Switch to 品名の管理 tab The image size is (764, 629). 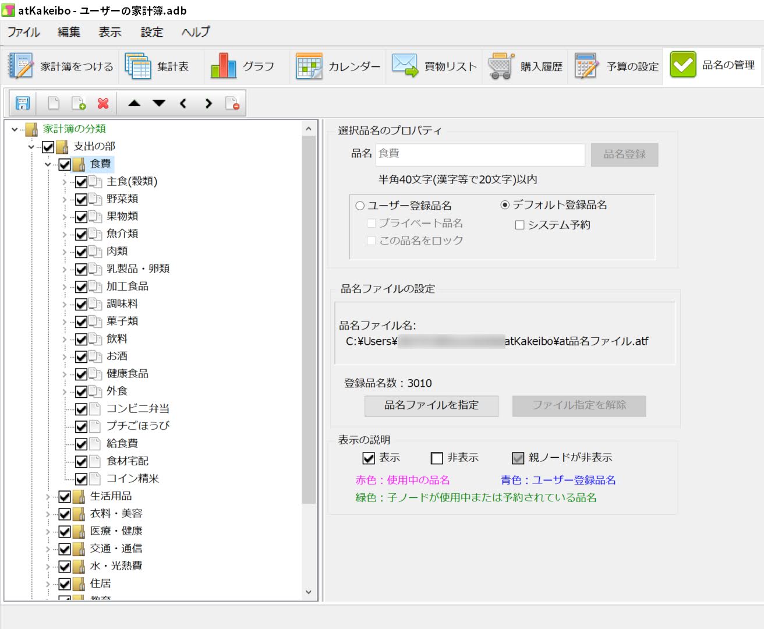point(712,65)
